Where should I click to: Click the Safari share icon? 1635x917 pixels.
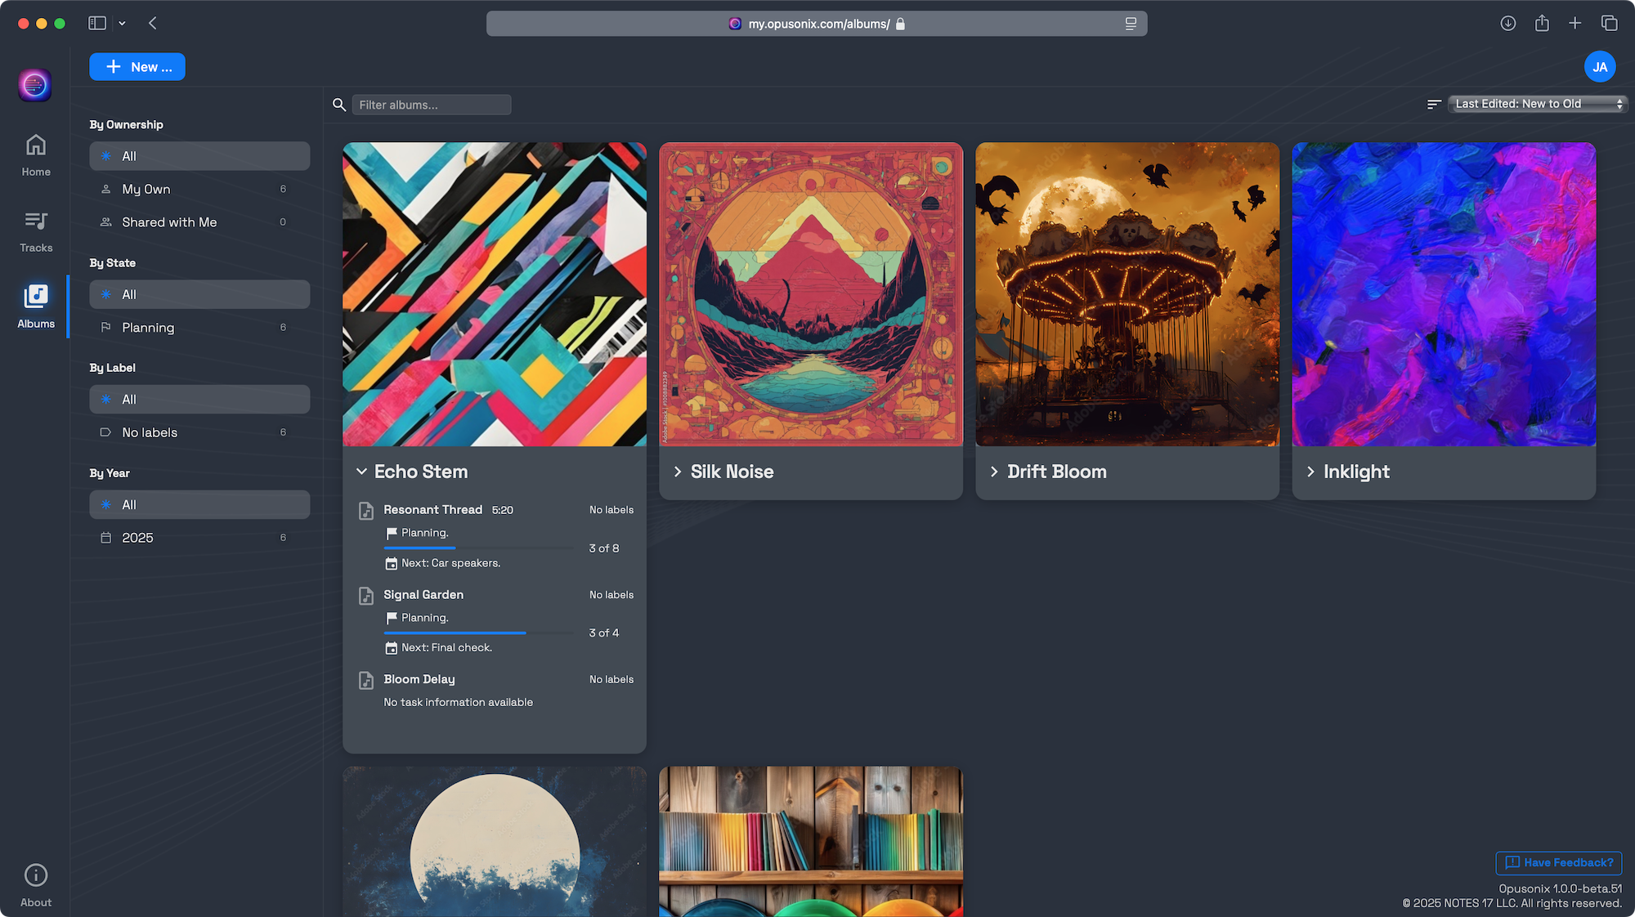(1542, 23)
